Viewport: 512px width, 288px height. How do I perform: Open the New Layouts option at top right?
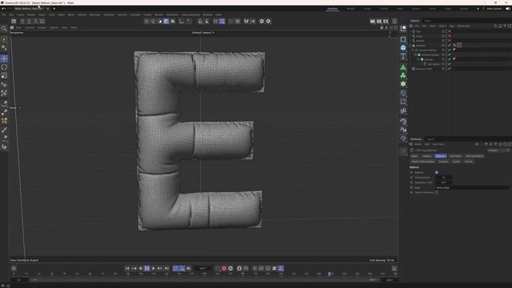(494, 9)
